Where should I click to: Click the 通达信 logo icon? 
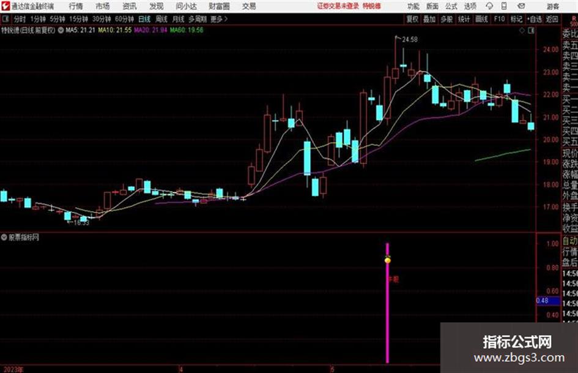point(5,6)
